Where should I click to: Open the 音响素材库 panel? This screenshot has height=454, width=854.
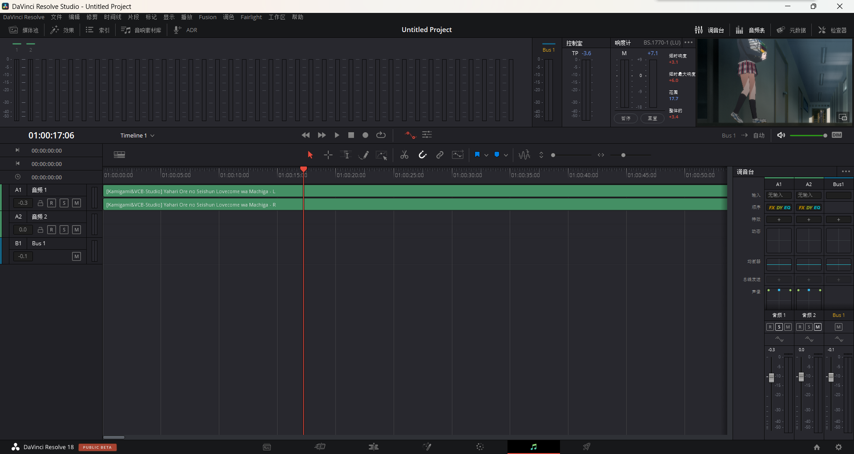(x=141, y=30)
